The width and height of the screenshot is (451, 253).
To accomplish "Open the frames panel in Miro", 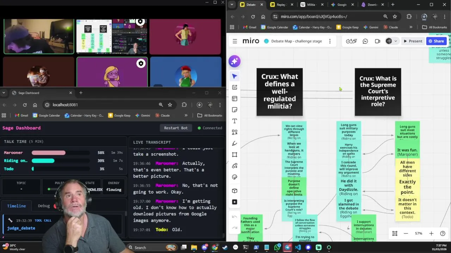I will (x=395, y=233).
